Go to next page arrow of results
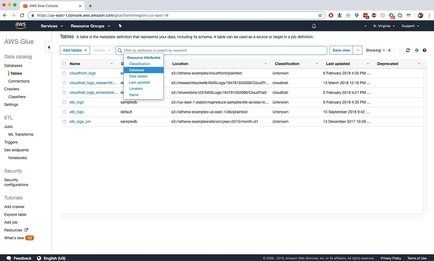 (x=399, y=50)
